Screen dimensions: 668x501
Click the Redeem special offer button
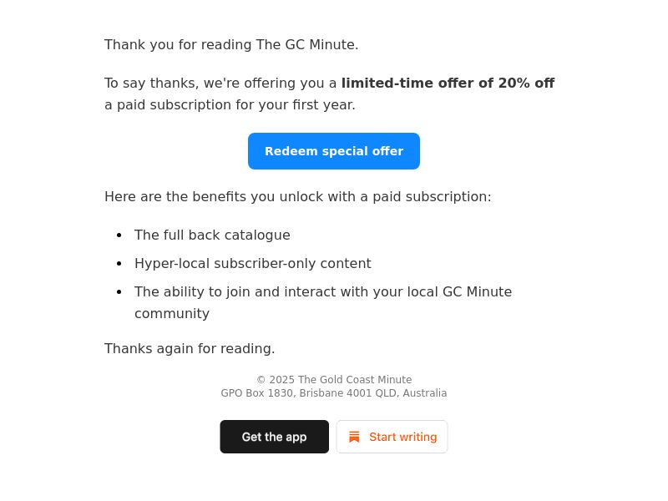point(333,151)
